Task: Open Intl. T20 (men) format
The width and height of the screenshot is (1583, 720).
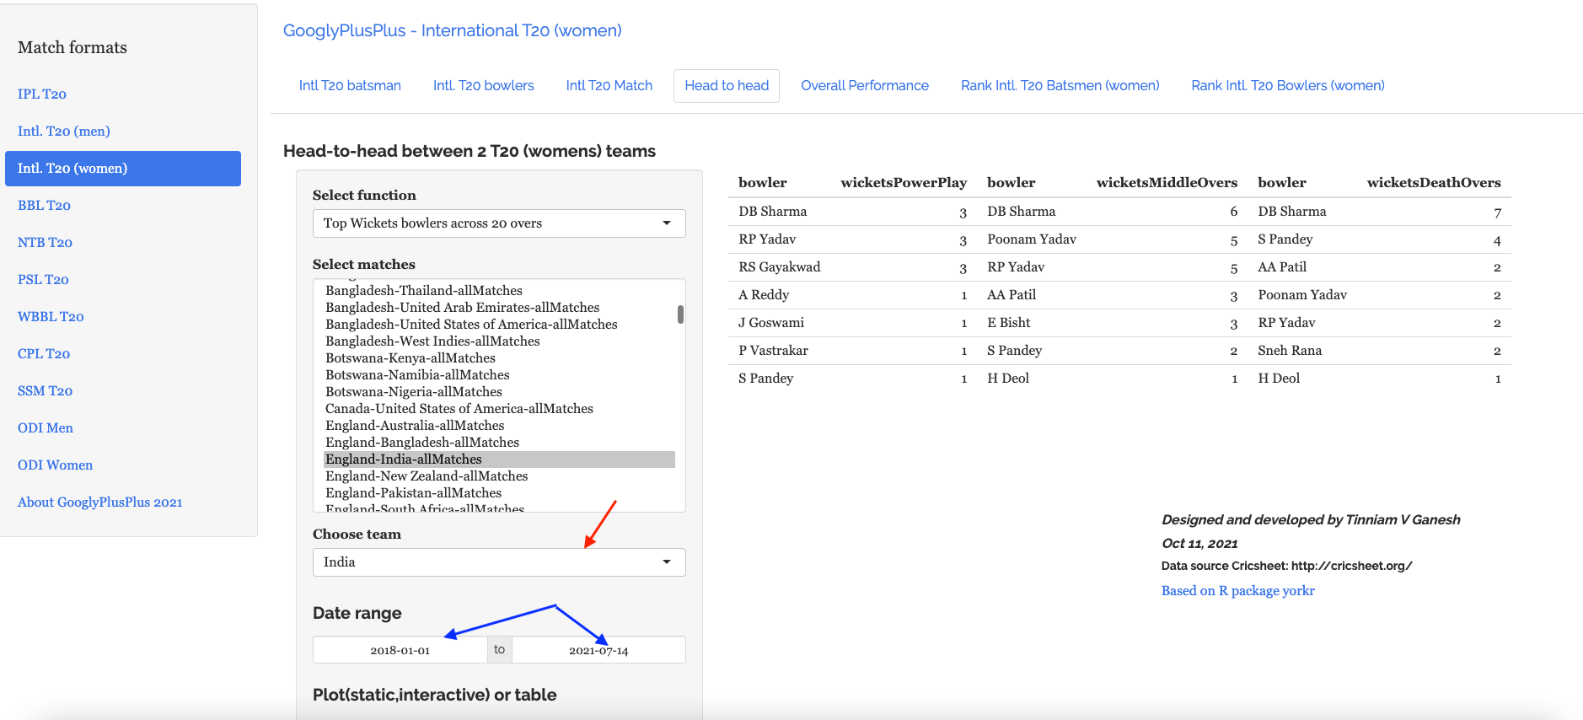Action: point(64,132)
